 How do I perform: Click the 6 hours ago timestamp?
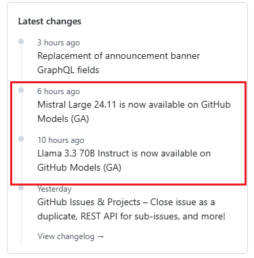(58, 91)
